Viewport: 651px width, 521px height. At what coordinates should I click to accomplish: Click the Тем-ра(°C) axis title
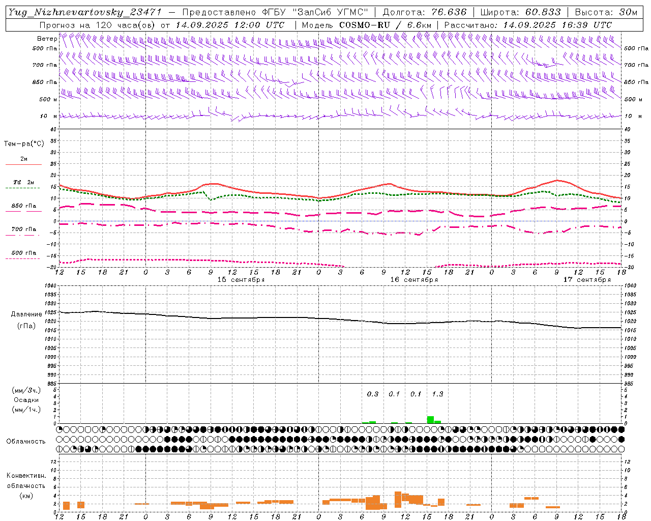click(x=24, y=143)
